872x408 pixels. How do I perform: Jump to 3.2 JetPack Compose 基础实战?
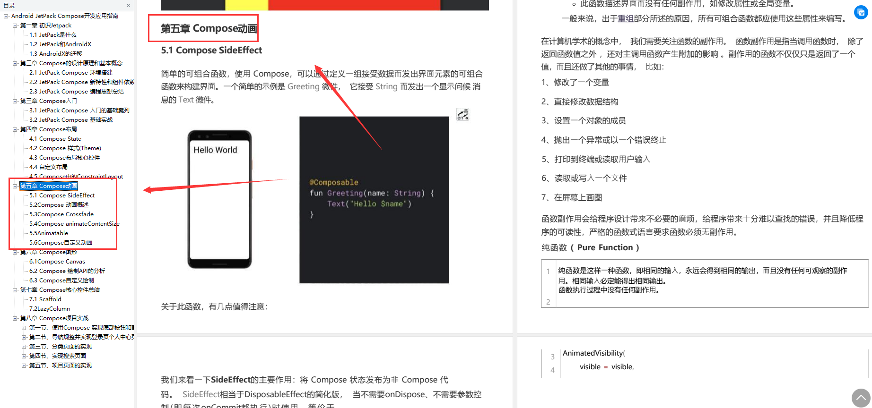tap(71, 120)
